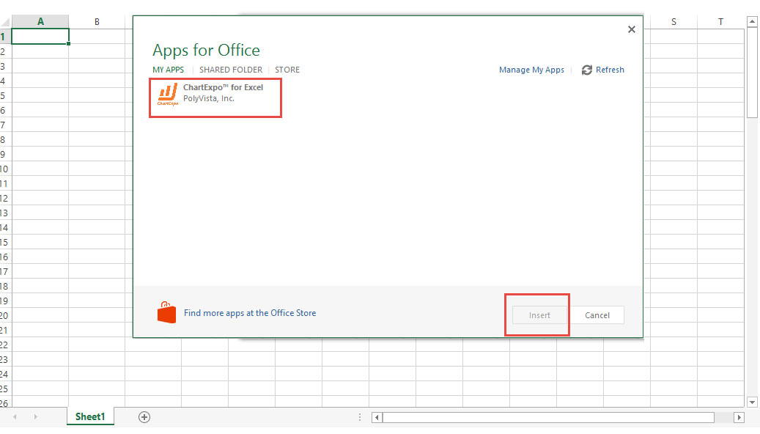Click the vertical scrollbar down arrow
The width and height of the screenshot is (760, 434).
point(752,402)
